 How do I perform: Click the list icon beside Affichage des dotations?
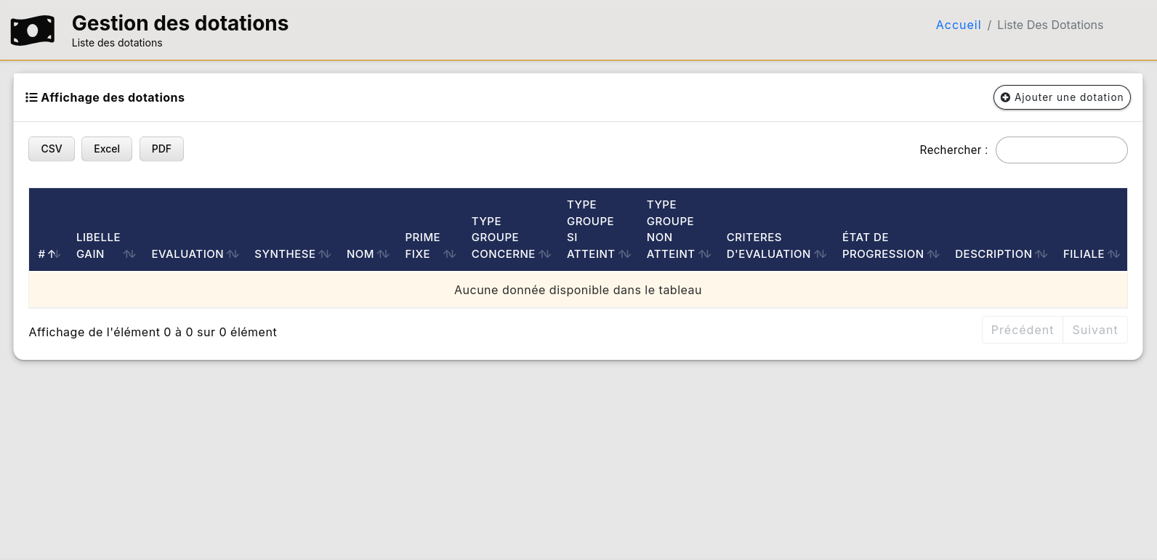point(31,97)
